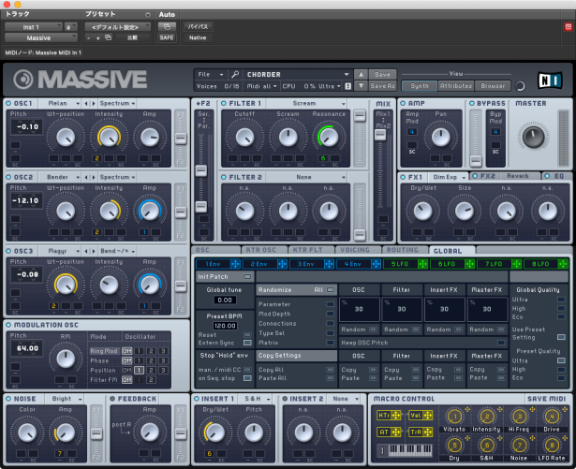The width and height of the screenshot is (576, 469).
Task: Select the Voicing tab
Action: 357,251
